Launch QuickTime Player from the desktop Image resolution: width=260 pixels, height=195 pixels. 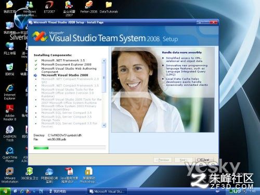(10, 154)
